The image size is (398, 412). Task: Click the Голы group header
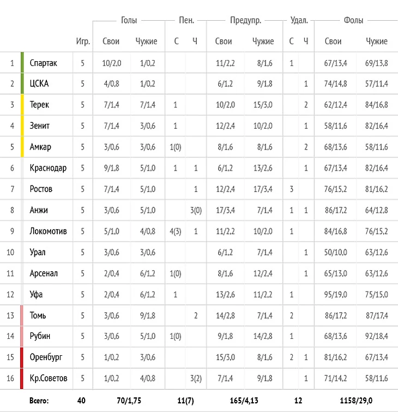coord(129,20)
